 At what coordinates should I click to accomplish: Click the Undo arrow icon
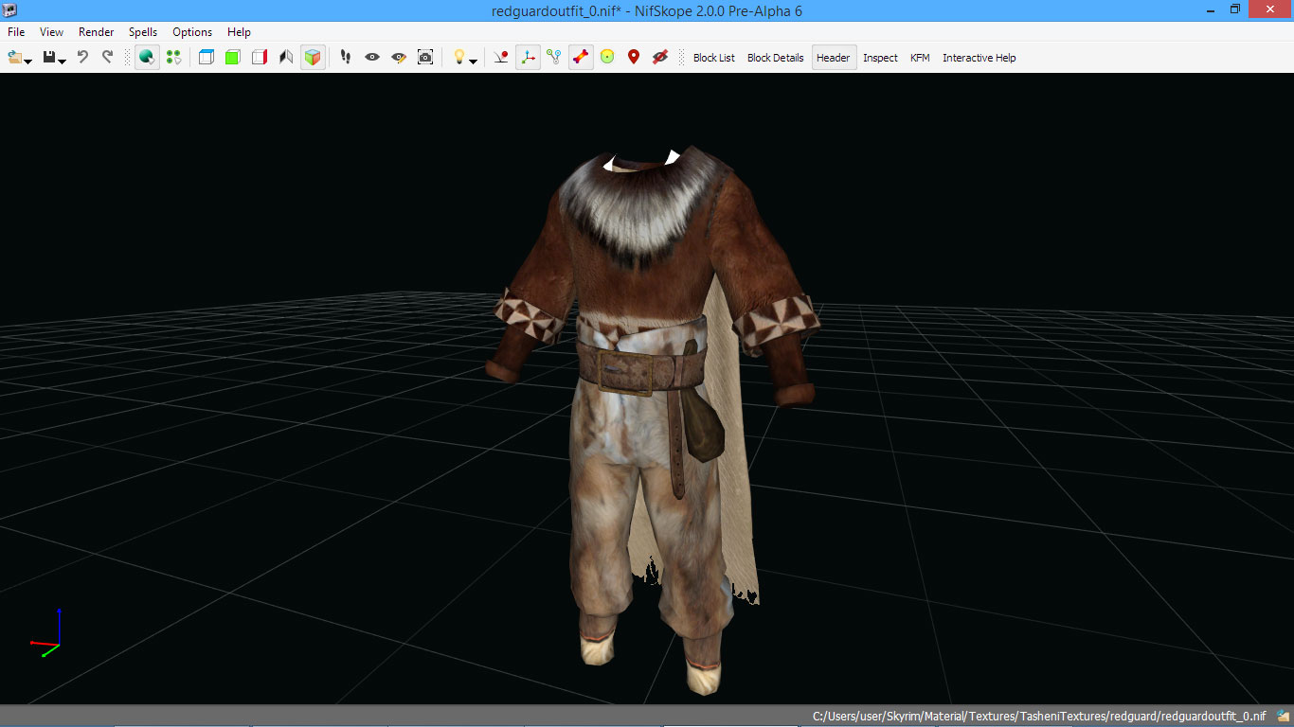tap(82, 58)
